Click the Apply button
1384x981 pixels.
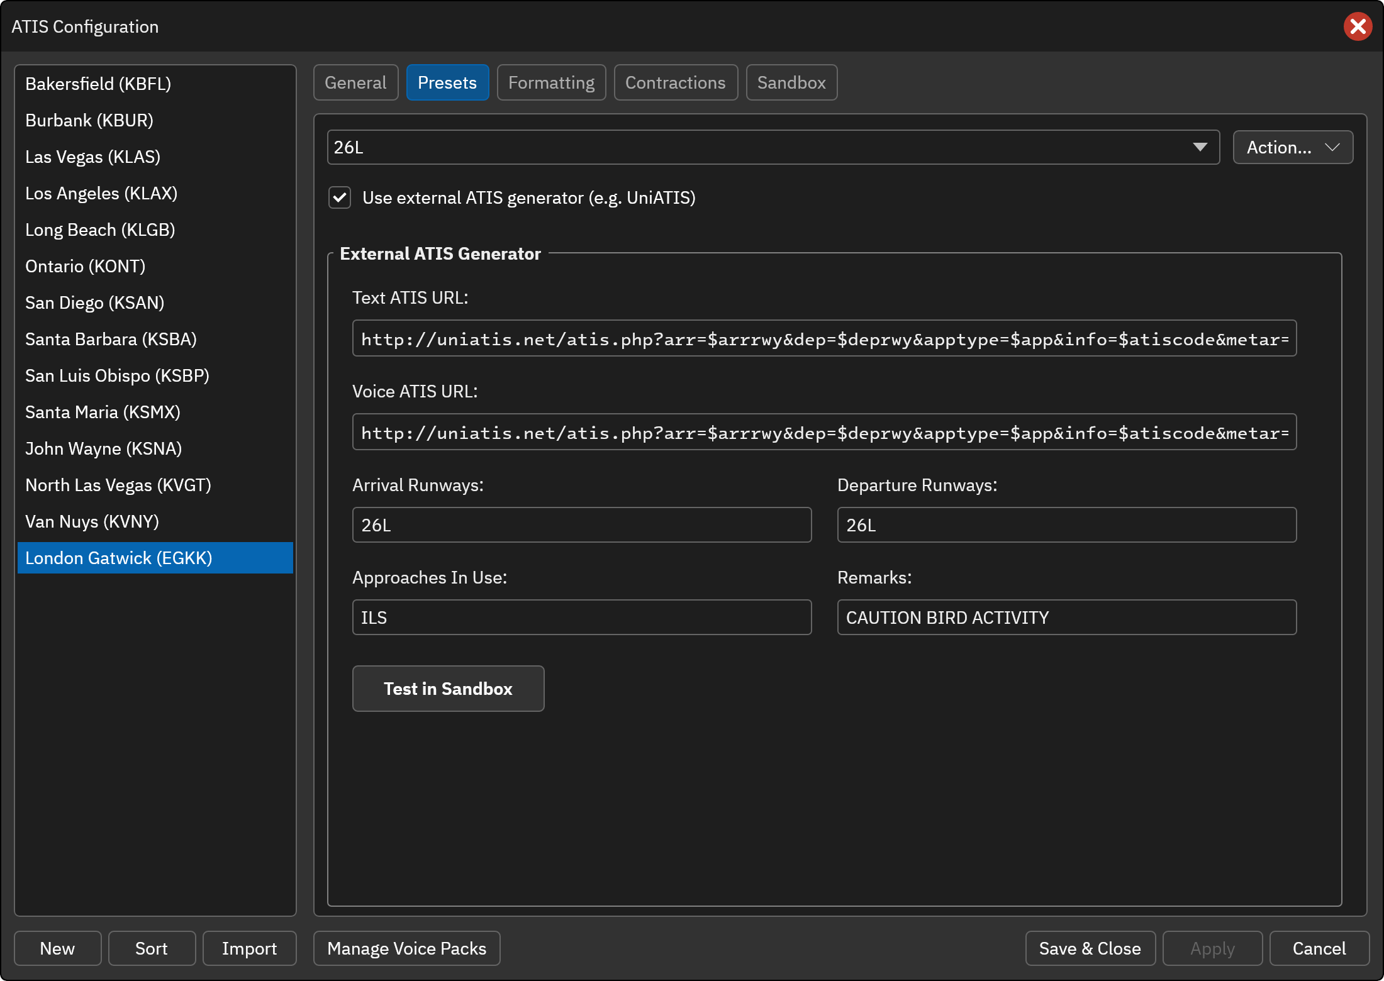point(1212,948)
